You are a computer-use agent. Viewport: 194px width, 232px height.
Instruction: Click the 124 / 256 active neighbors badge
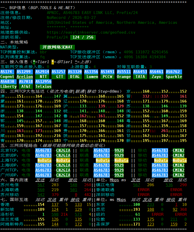[x=83, y=37]
